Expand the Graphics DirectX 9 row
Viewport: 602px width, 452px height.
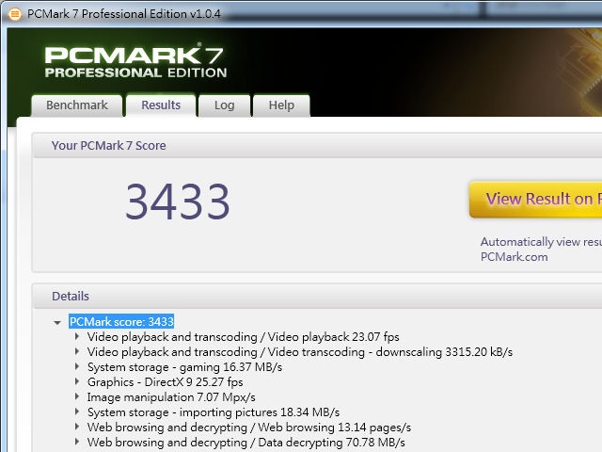(x=77, y=381)
